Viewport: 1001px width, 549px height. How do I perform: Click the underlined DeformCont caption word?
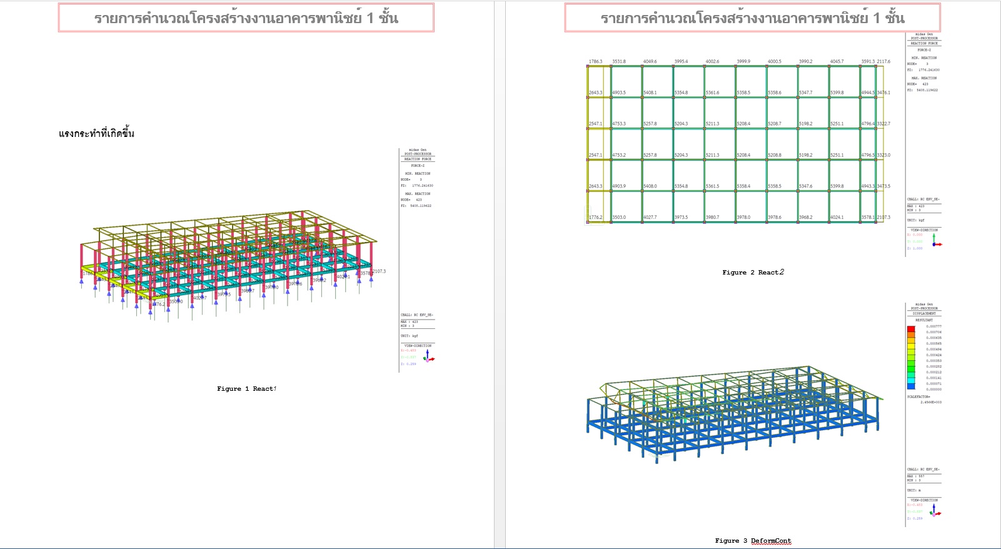pyautogui.click(x=771, y=541)
